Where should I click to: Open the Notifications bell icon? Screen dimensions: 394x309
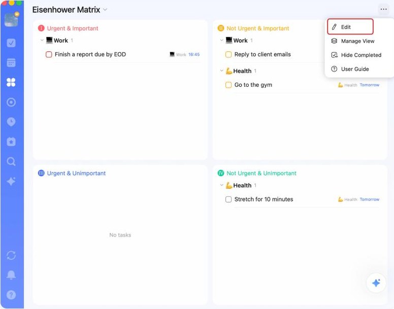click(x=11, y=275)
